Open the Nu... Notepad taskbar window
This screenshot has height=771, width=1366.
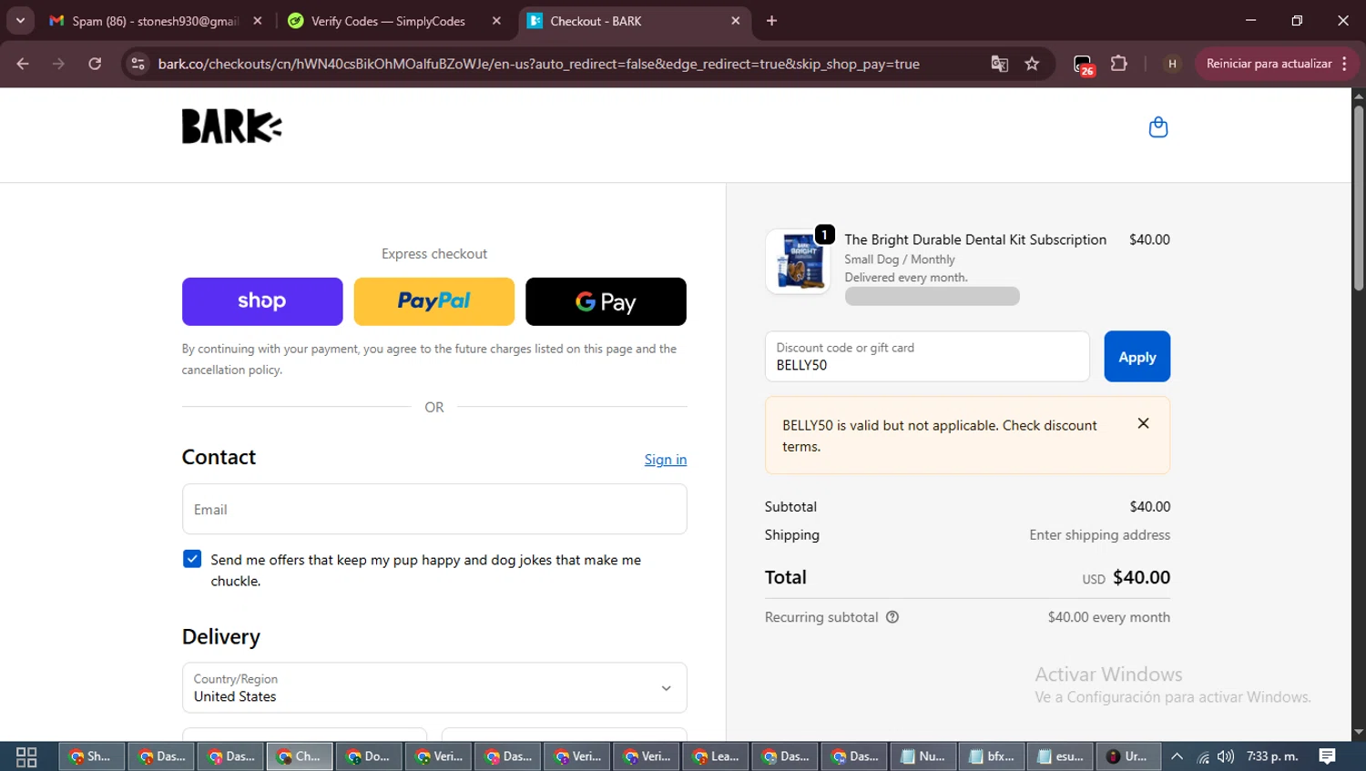(x=923, y=756)
